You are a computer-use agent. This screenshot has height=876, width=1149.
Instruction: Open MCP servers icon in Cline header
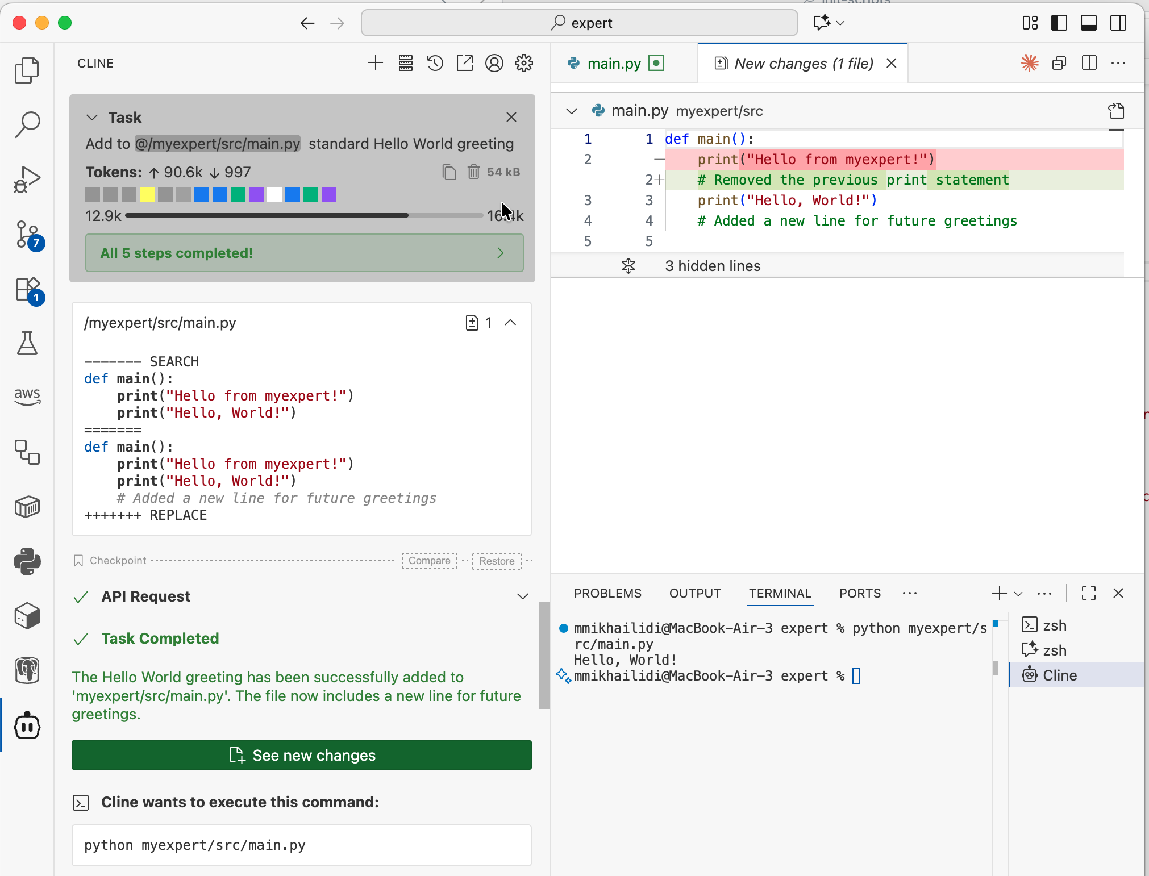(406, 63)
